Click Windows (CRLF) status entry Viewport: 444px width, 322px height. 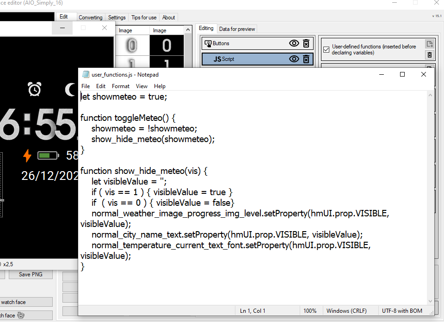click(x=346, y=311)
